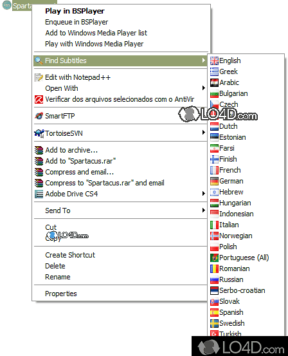Choose Compress and email...
Viewport: 288px width, 356px height.
79,172
